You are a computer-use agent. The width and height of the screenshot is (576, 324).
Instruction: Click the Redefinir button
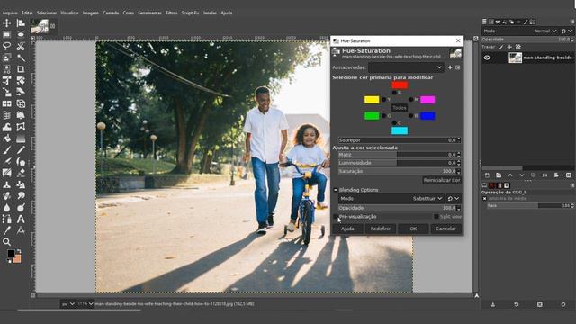click(380, 229)
